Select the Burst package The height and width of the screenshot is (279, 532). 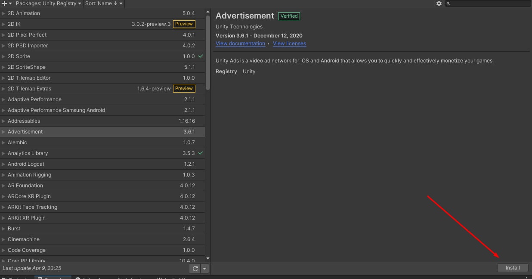click(x=102, y=229)
